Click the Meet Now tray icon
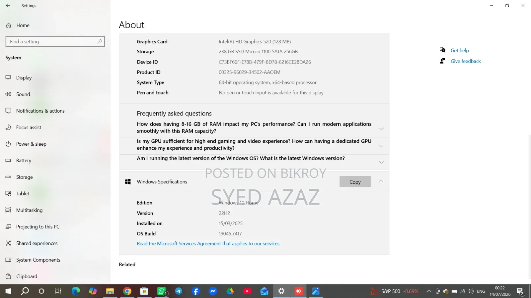 point(437,291)
